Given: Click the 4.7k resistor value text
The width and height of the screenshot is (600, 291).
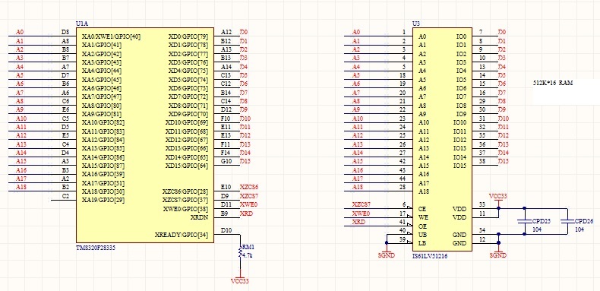Looking at the screenshot, I should tap(248, 255).
